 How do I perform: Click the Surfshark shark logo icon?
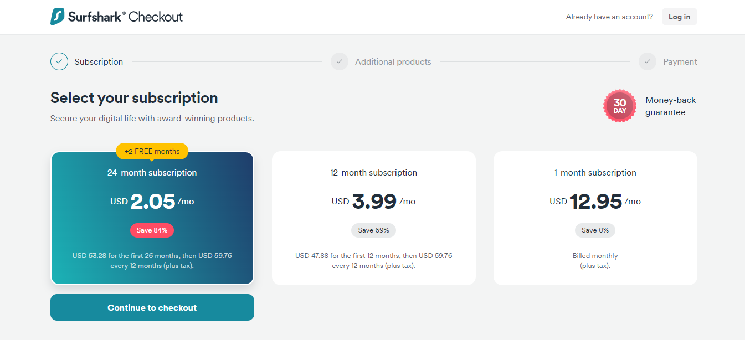(x=58, y=17)
